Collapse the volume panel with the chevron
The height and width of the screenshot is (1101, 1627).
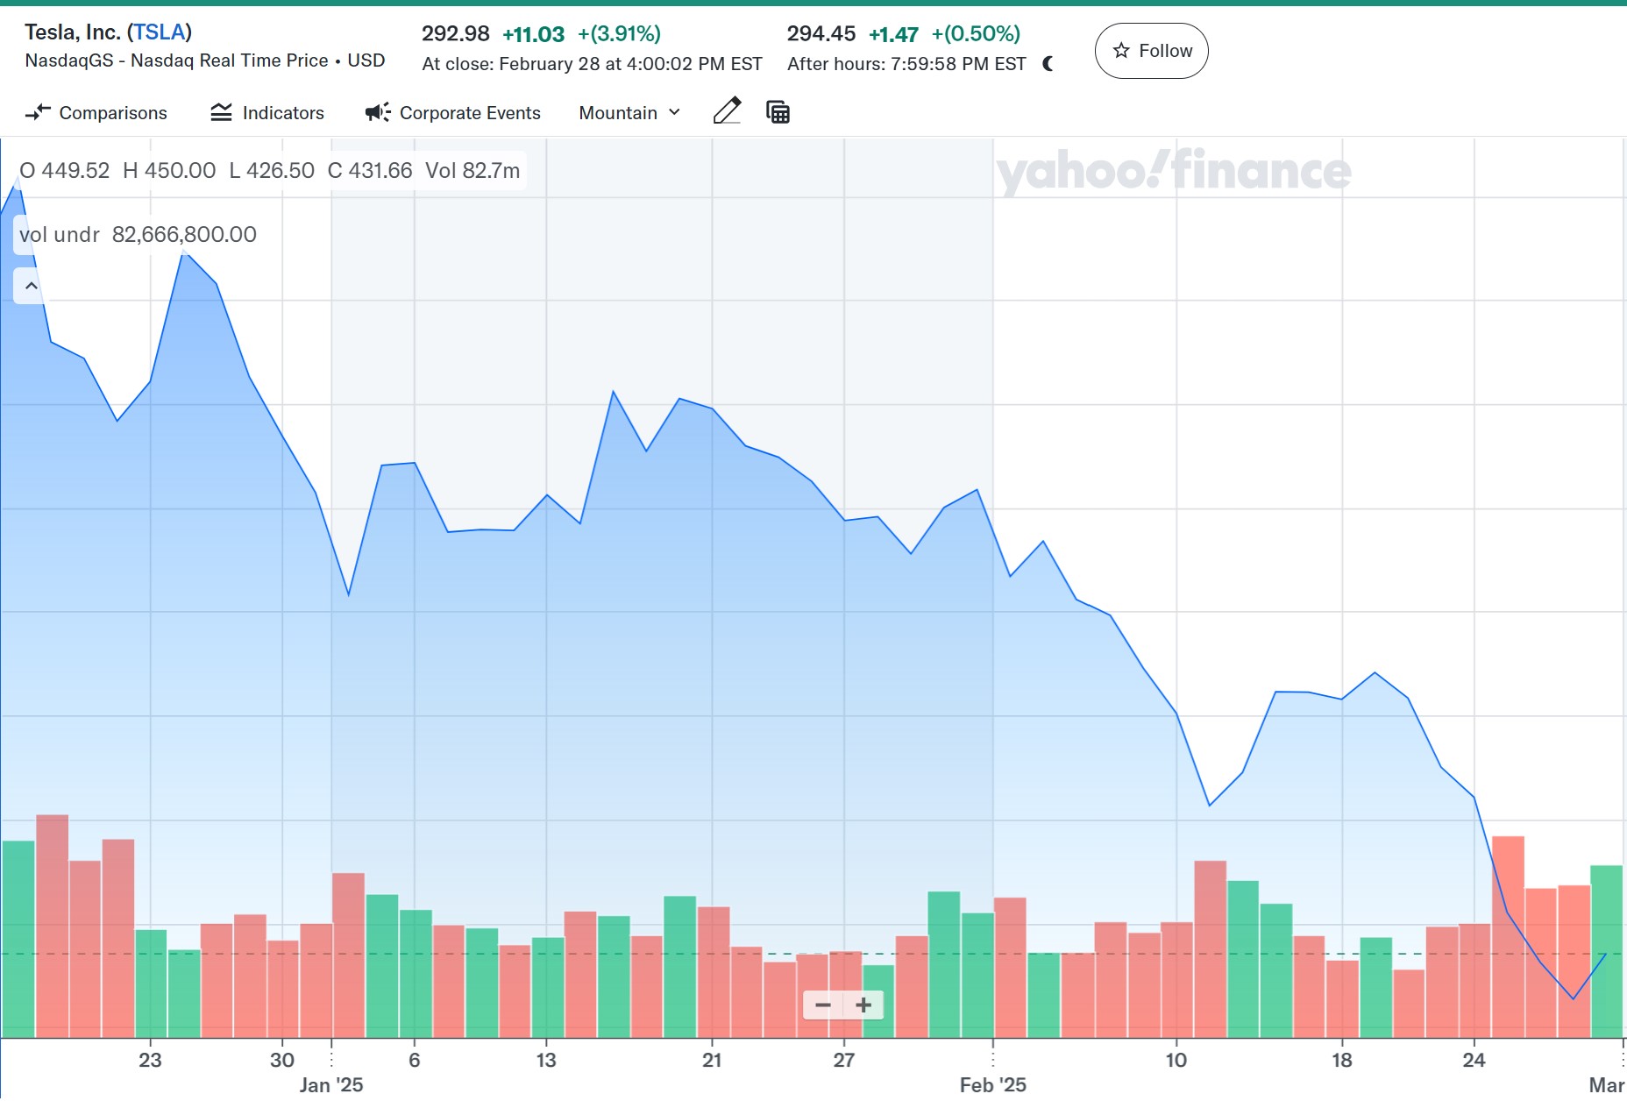[x=31, y=286]
